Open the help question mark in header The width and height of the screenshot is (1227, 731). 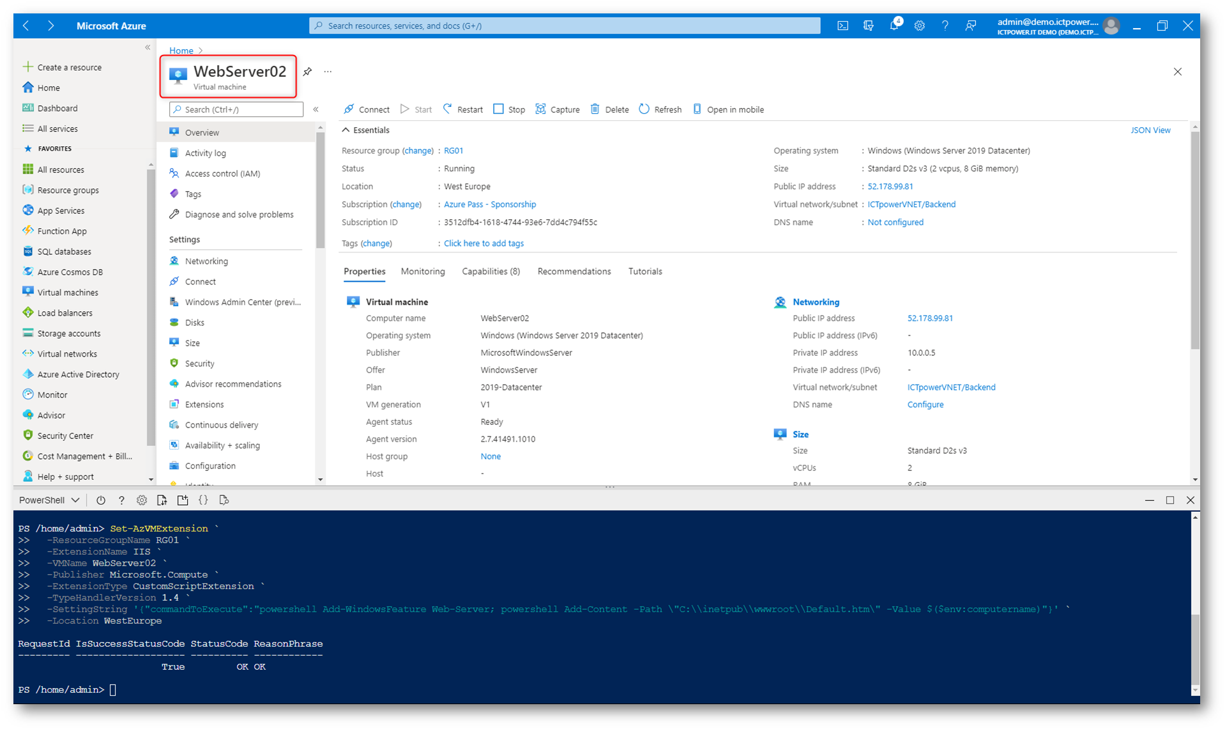tap(945, 26)
